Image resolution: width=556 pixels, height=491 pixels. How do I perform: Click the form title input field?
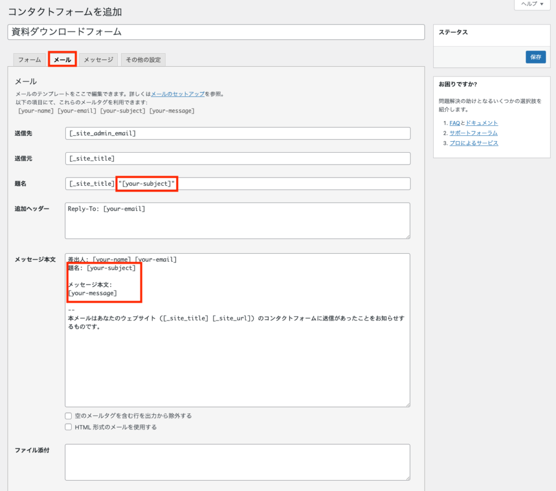point(216,32)
